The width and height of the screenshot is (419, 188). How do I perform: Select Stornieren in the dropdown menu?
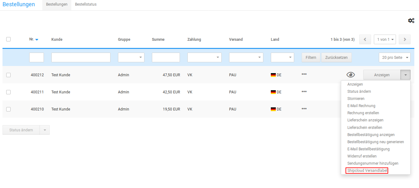[x=356, y=99]
